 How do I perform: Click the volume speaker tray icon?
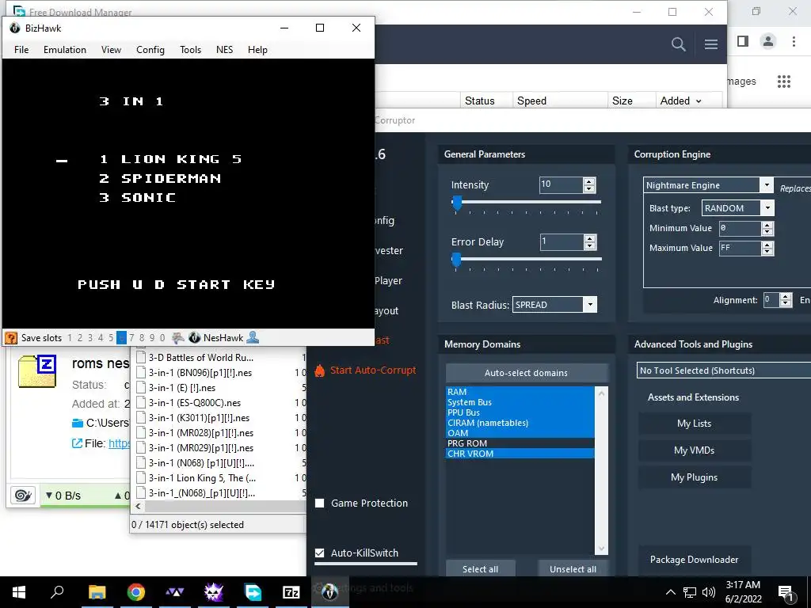(x=709, y=592)
